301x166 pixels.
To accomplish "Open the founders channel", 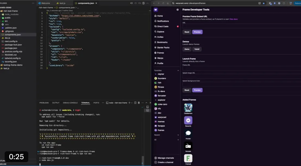I will [160, 78].
